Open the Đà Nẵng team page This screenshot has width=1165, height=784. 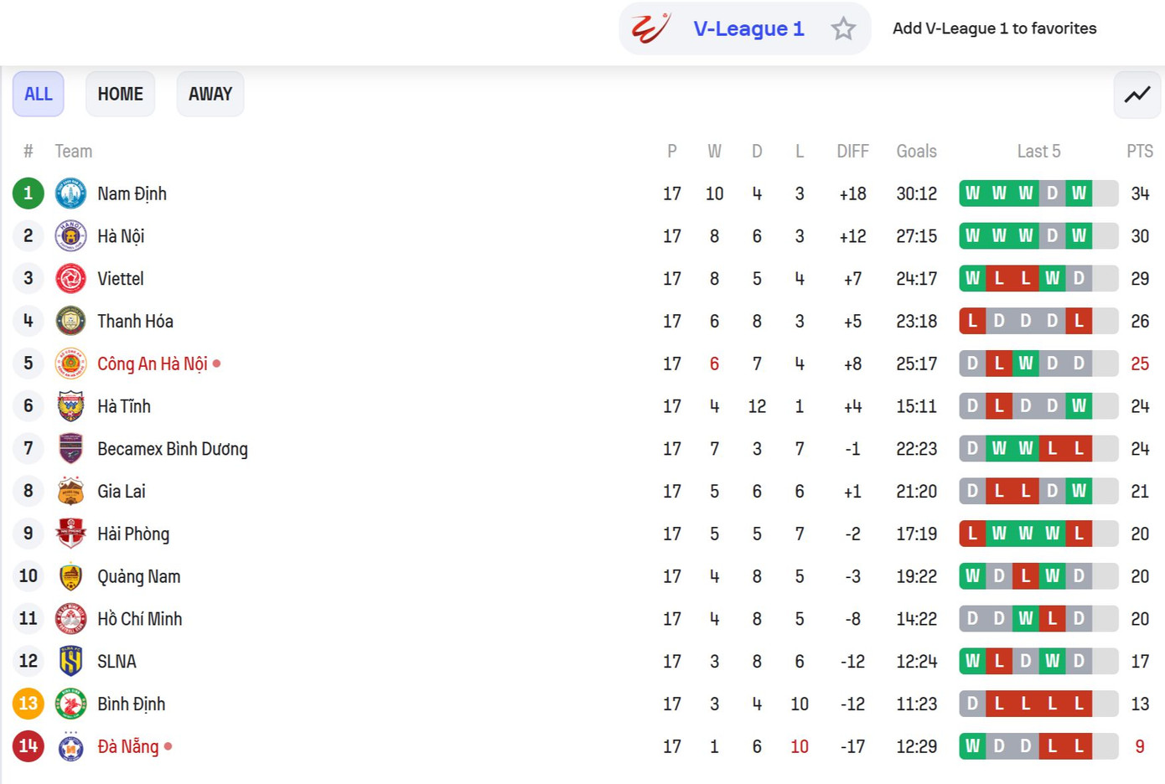click(127, 746)
